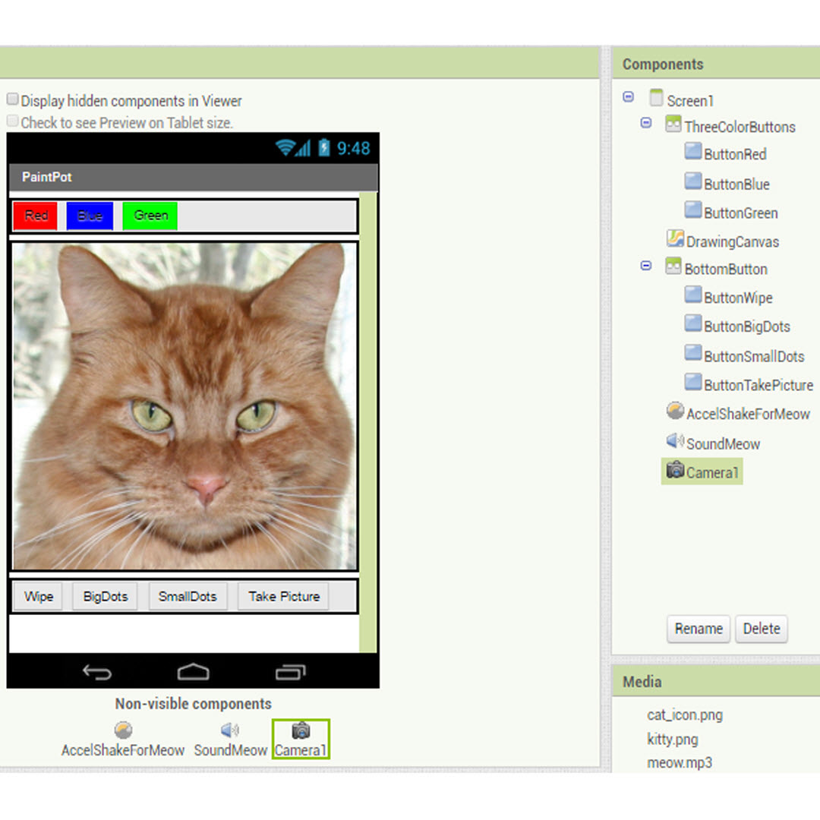Click the BigDots button in the preview
This screenshot has height=820, width=820.
click(x=105, y=596)
